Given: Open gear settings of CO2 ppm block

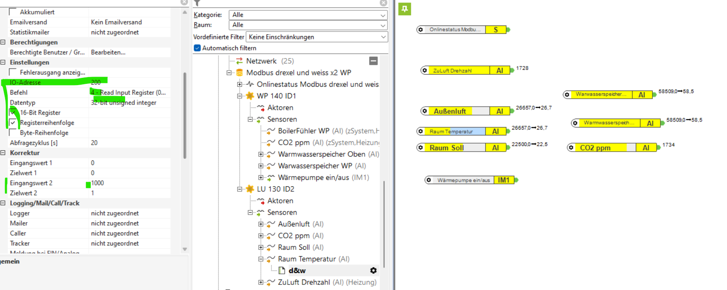Looking at the screenshot, I should tap(571, 147).
